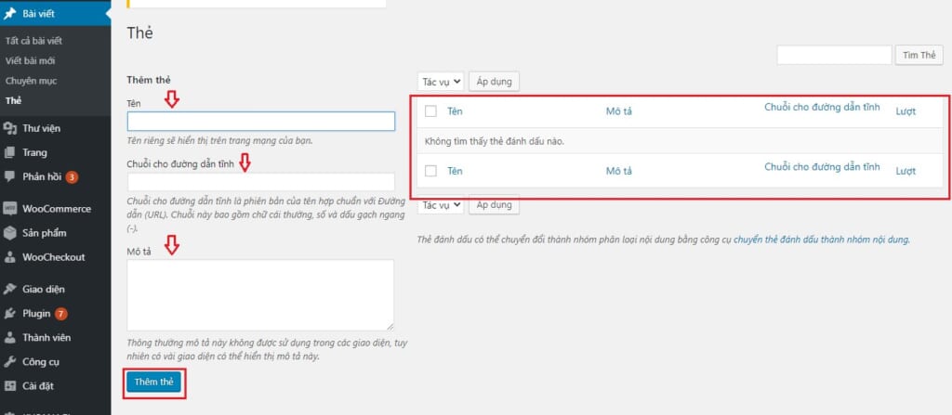The height and width of the screenshot is (415, 952).
Task: Focus the Chuỗi cho đường dẫn tĩnh input
Action: pos(261,182)
